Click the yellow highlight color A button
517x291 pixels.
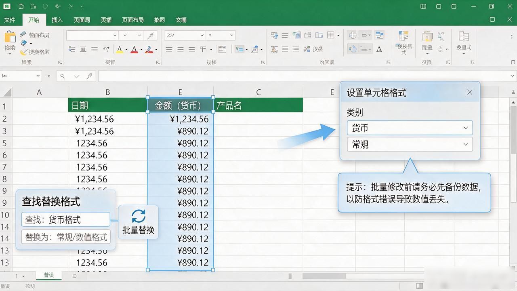(120, 49)
